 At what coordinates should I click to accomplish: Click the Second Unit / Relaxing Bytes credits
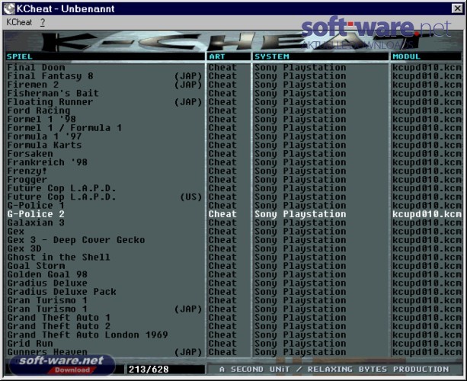pyautogui.click(x=334, y=370)
